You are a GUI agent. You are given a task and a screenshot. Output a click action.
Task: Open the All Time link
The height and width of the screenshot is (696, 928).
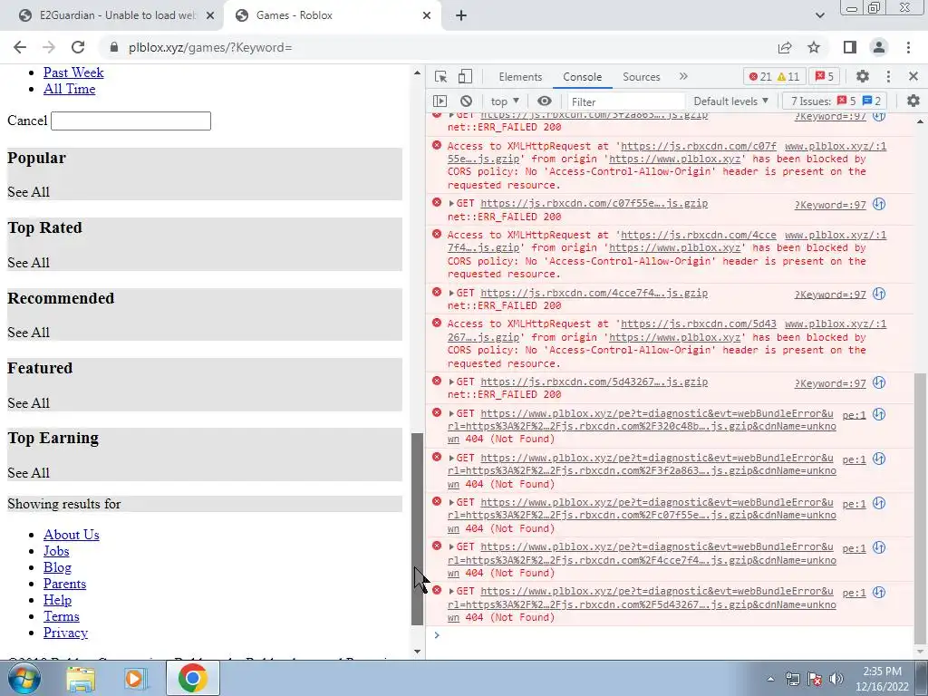point(69,89)
